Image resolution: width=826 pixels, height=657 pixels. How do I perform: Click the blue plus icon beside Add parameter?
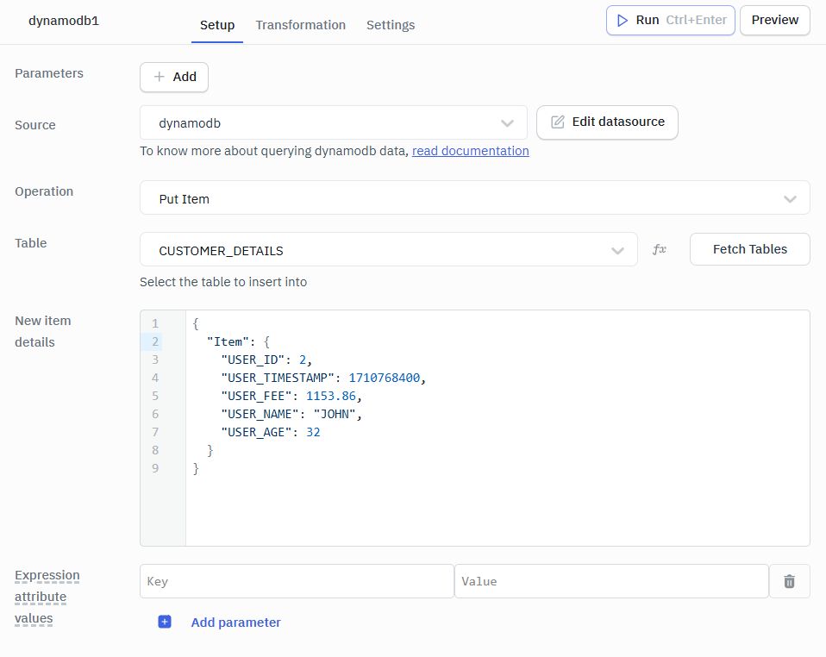click(165, 622)
